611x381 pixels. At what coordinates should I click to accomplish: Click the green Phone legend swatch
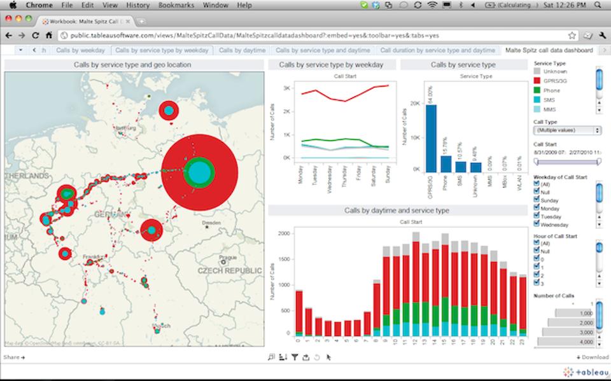coord(537,90)
